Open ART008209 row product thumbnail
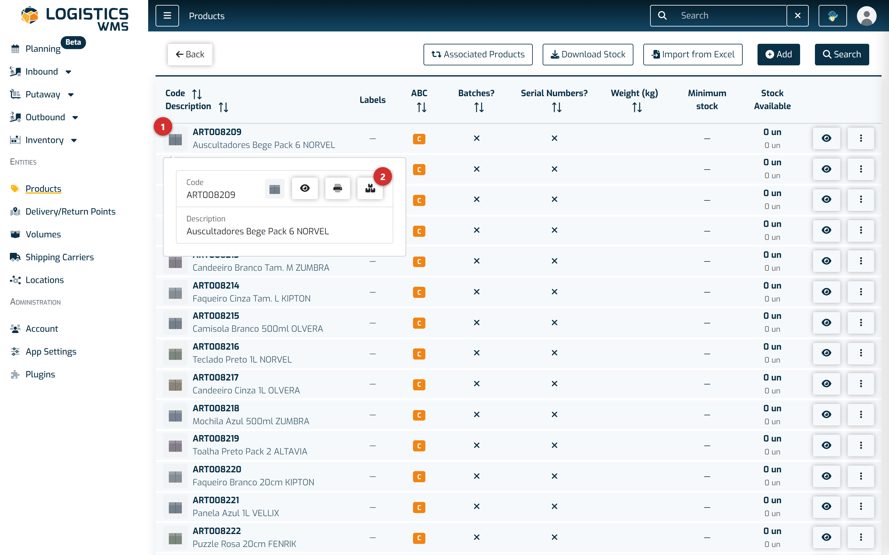Screen dimensions: 889x555 [175, 139]
